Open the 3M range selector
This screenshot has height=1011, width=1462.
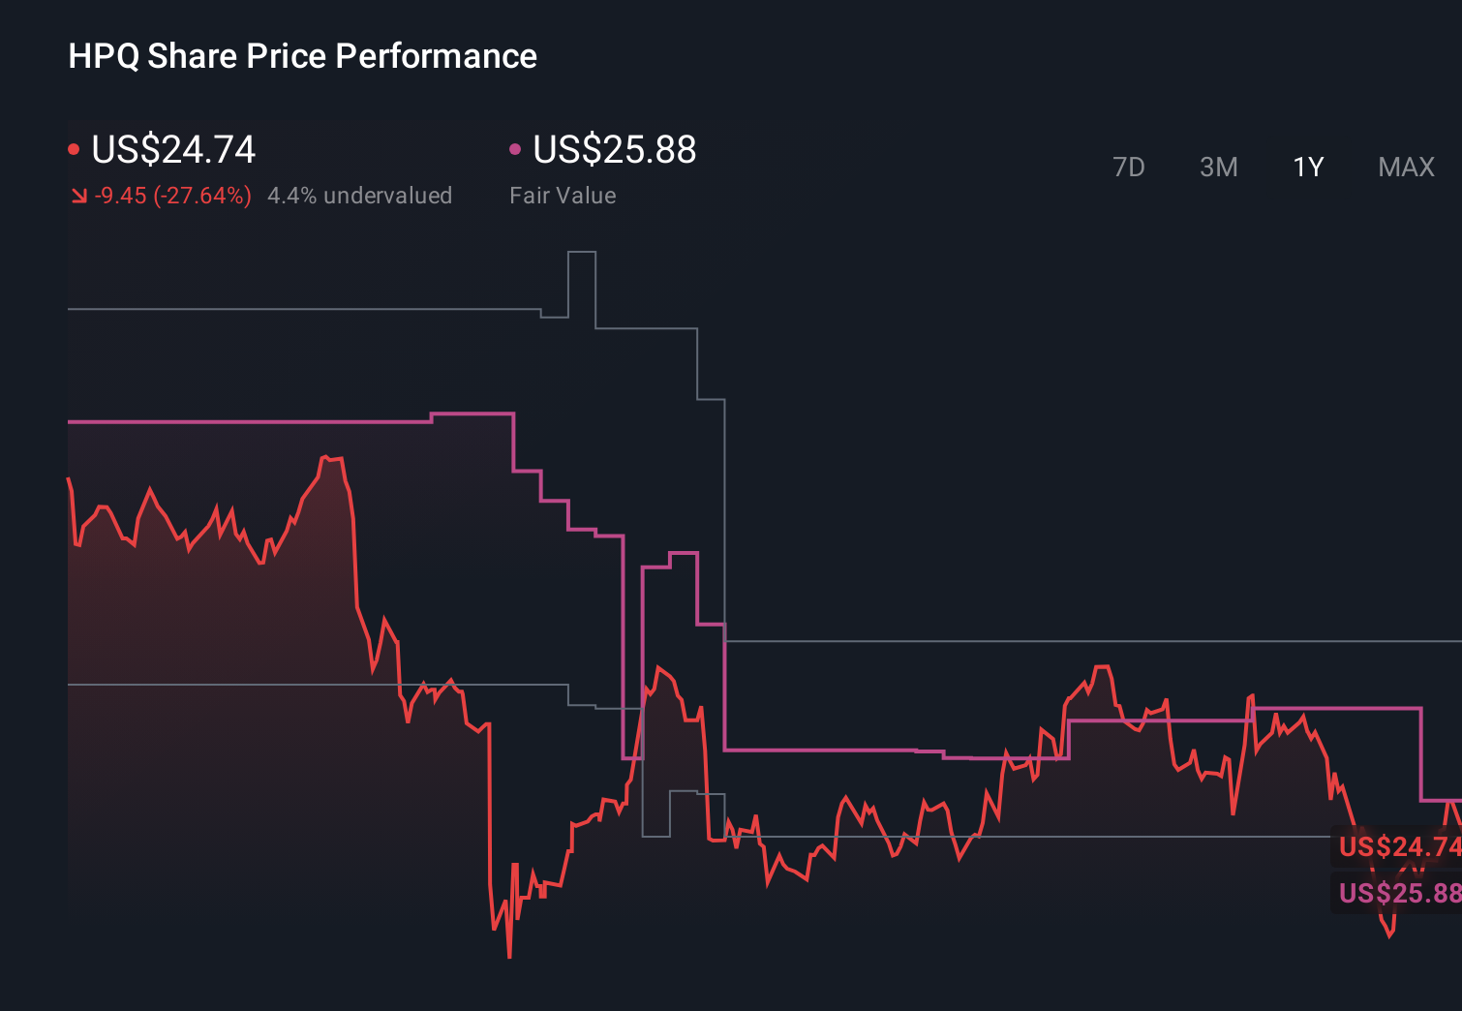point(1218,167)
